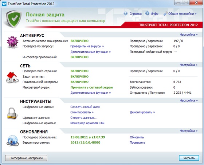Image resolution: width=204 pixels, height=165 pixels.
Task: Expand Дополнительные функции in the Network section
Action: tap(91, 93)
